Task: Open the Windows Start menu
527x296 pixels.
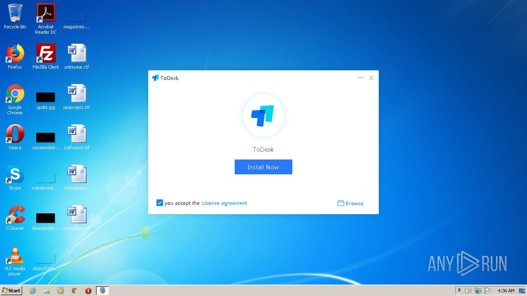Action: pyautogui.click(x=12, y=291)
